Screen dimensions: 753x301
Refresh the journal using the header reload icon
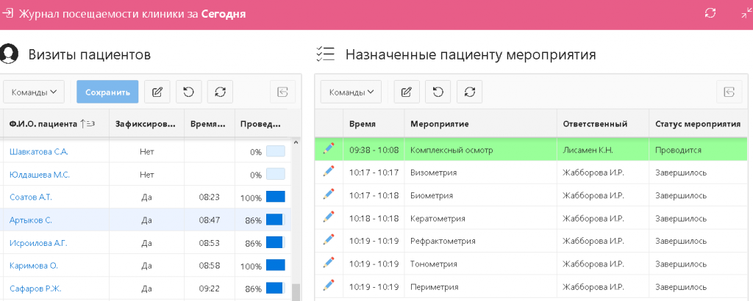click(710, 13)
